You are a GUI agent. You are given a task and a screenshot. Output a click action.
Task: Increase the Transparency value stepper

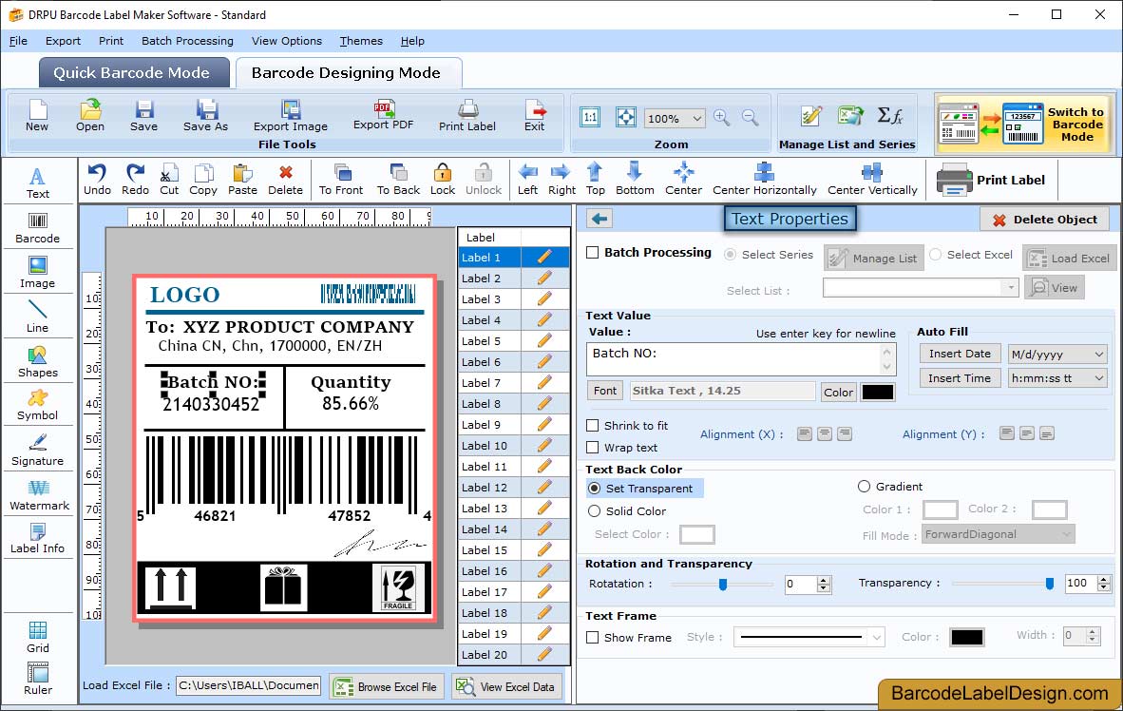pos(1104,579)
